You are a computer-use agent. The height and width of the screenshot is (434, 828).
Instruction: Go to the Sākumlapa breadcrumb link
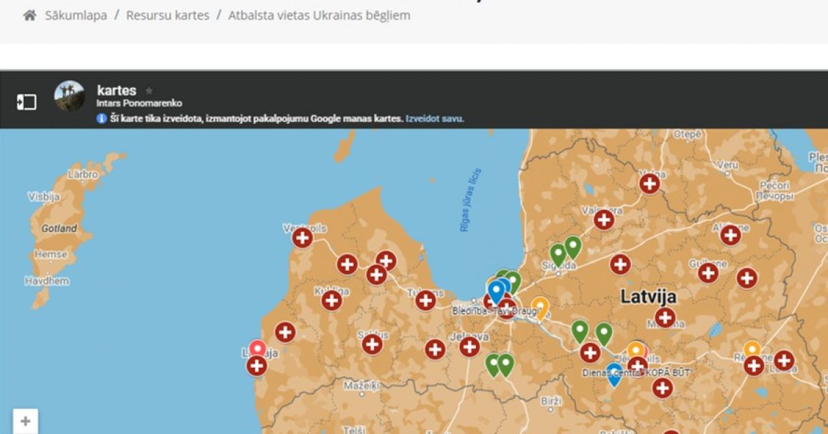click(76, 15)
